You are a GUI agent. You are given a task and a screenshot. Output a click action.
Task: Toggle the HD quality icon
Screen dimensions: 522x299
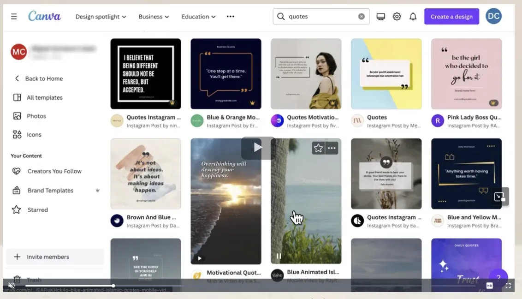[489, 285]
